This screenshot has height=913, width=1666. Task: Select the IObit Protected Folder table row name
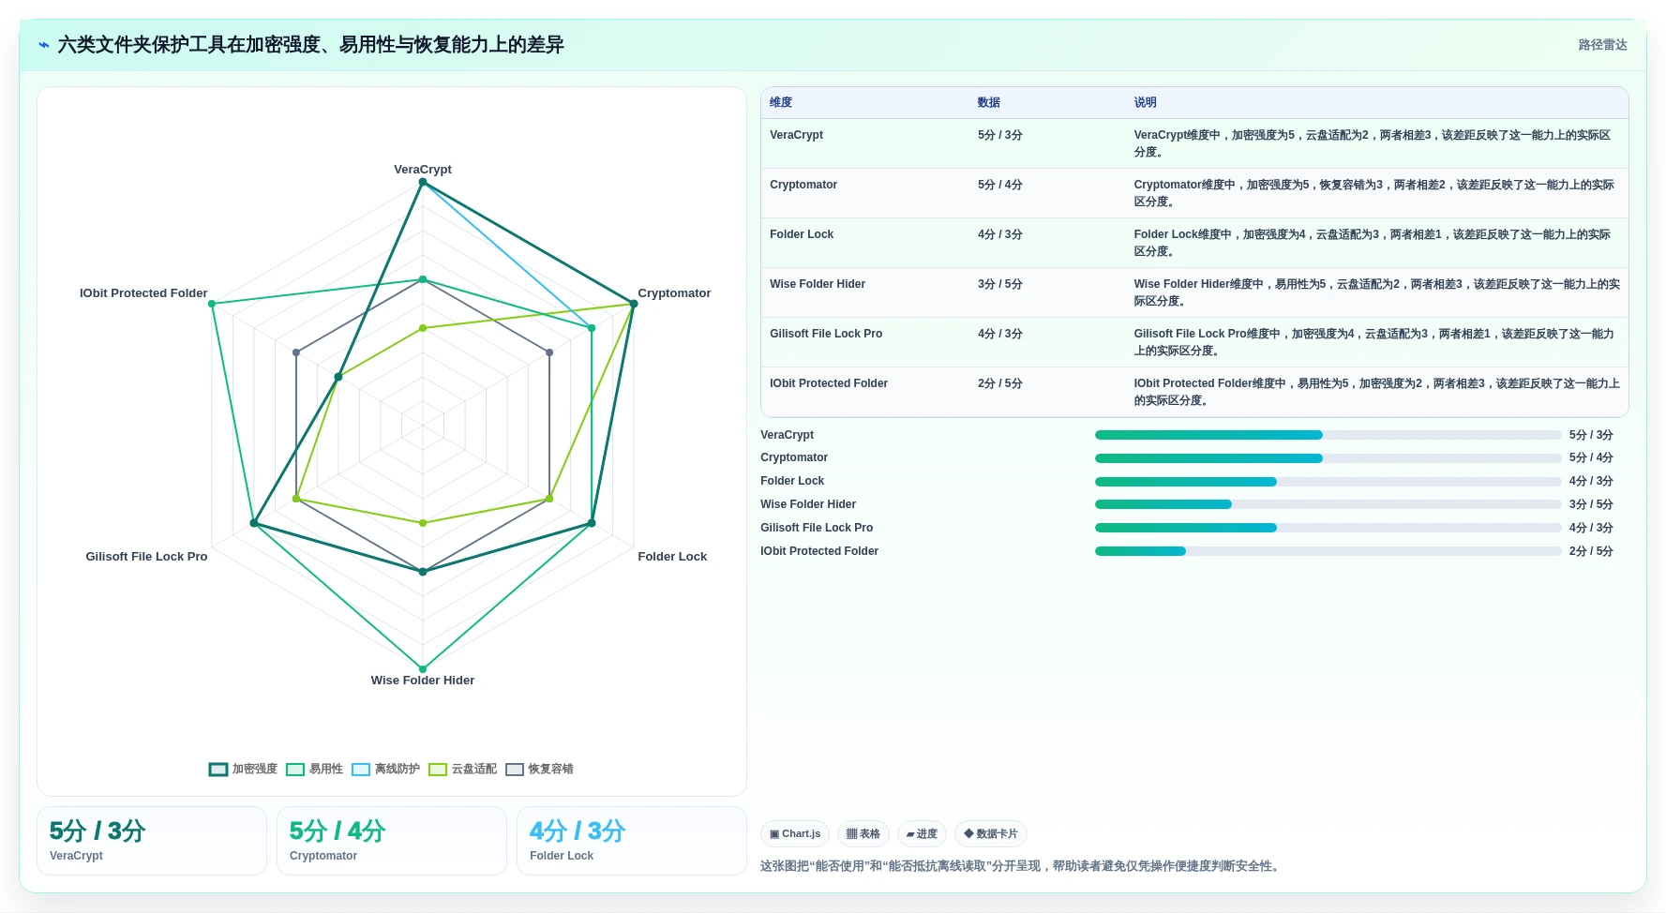829,383
